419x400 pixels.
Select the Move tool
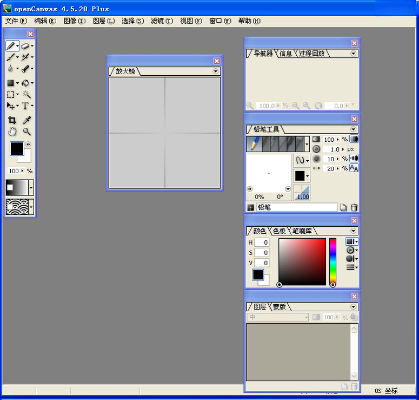tap(11, 106)
